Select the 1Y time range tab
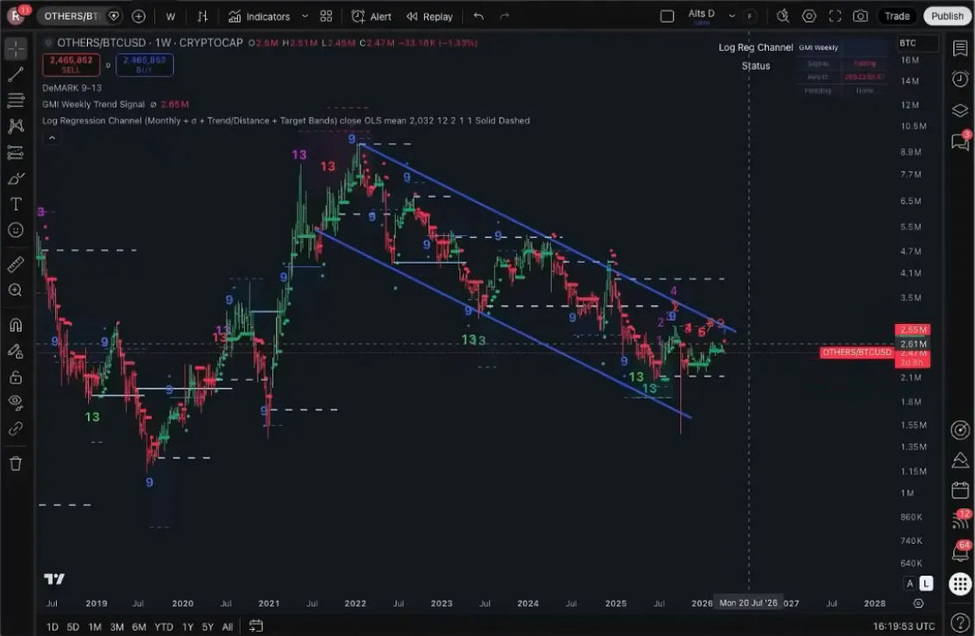Viewport: 975px width, 636px height. point(187,627)
